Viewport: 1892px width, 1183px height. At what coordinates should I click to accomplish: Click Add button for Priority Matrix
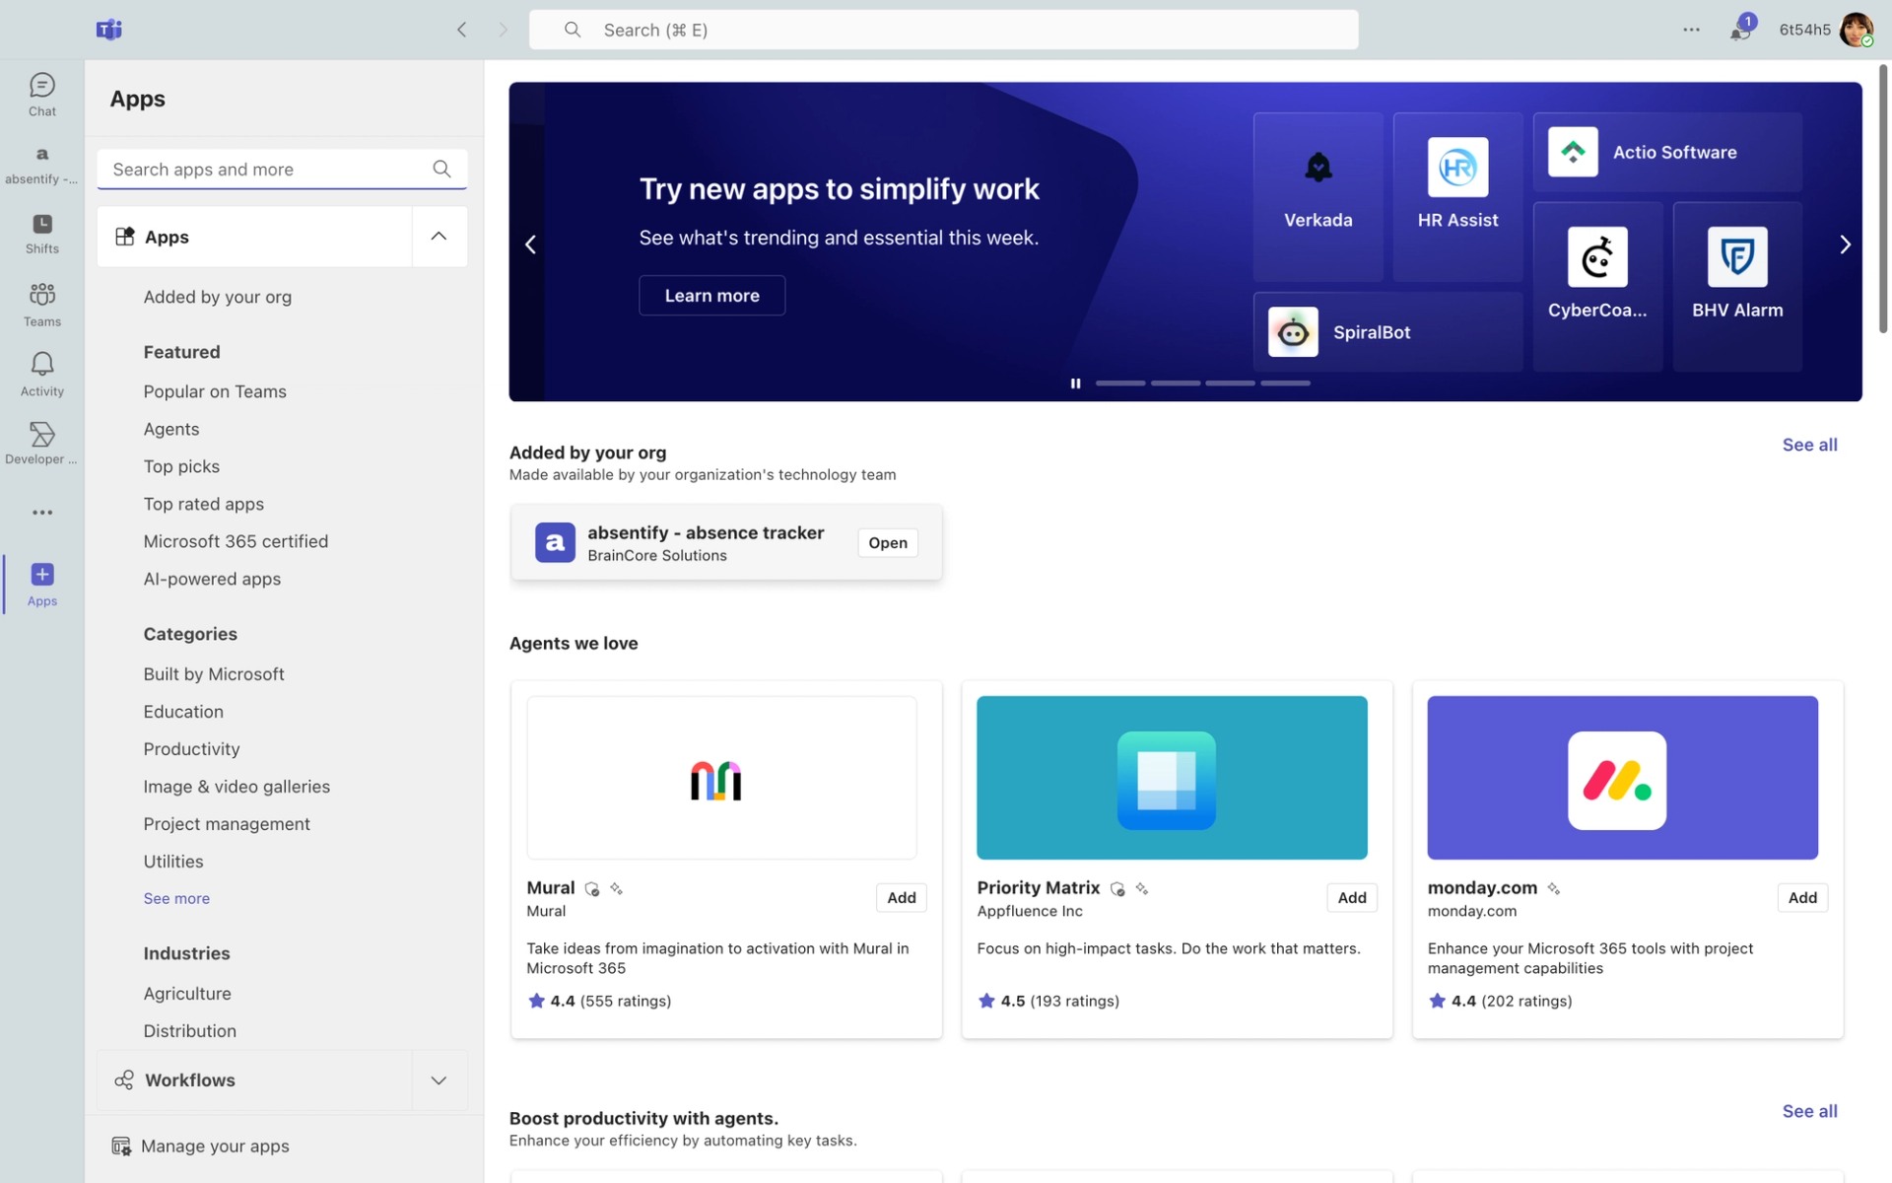pos(1351,897)
